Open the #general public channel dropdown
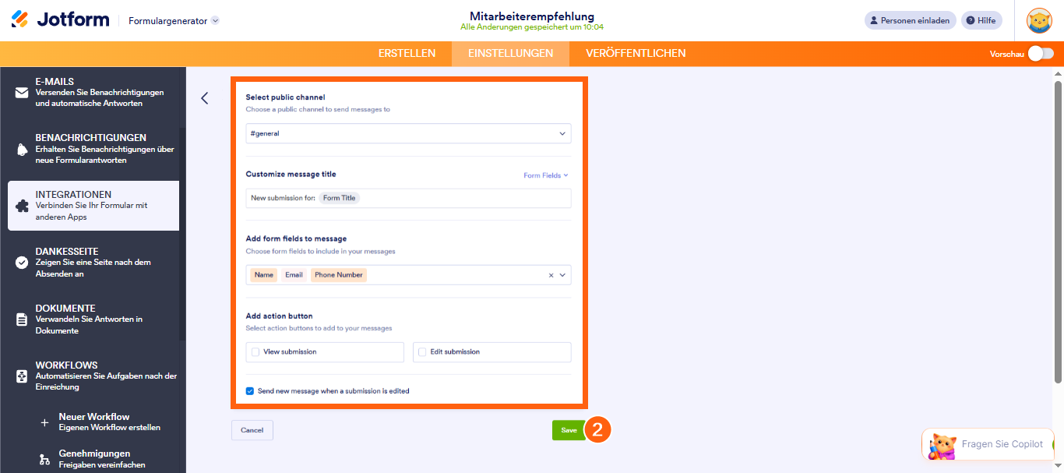1064x473 pixels. 408,133
